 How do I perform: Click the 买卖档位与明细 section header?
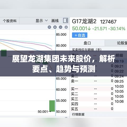[87, 49]
